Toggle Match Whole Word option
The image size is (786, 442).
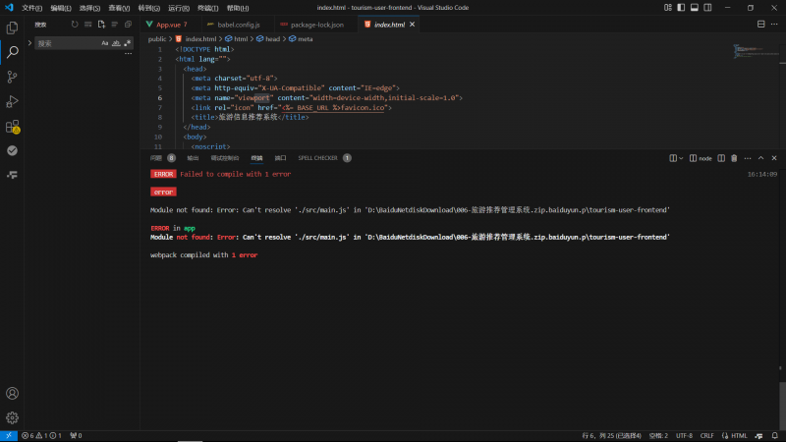click(x=116, y=43)
